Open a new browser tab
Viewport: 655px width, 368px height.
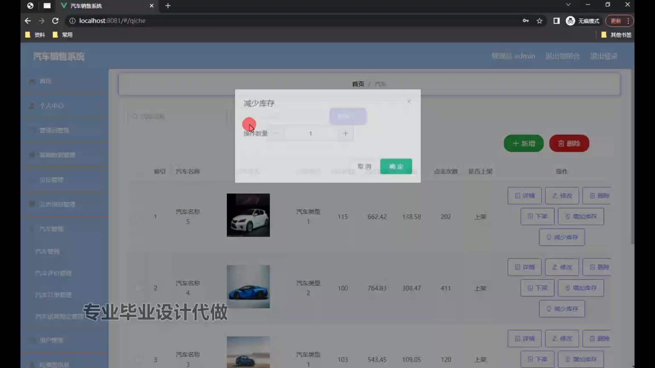pyautogui.click(x=168, y=6)
